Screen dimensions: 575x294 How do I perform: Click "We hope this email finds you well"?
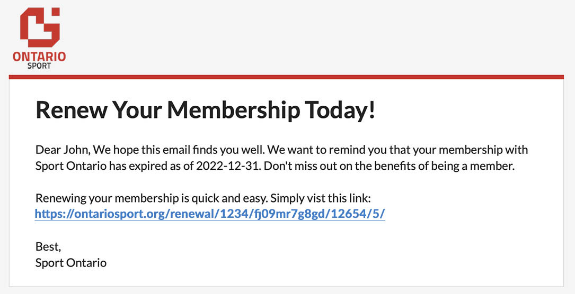[161, 150]
